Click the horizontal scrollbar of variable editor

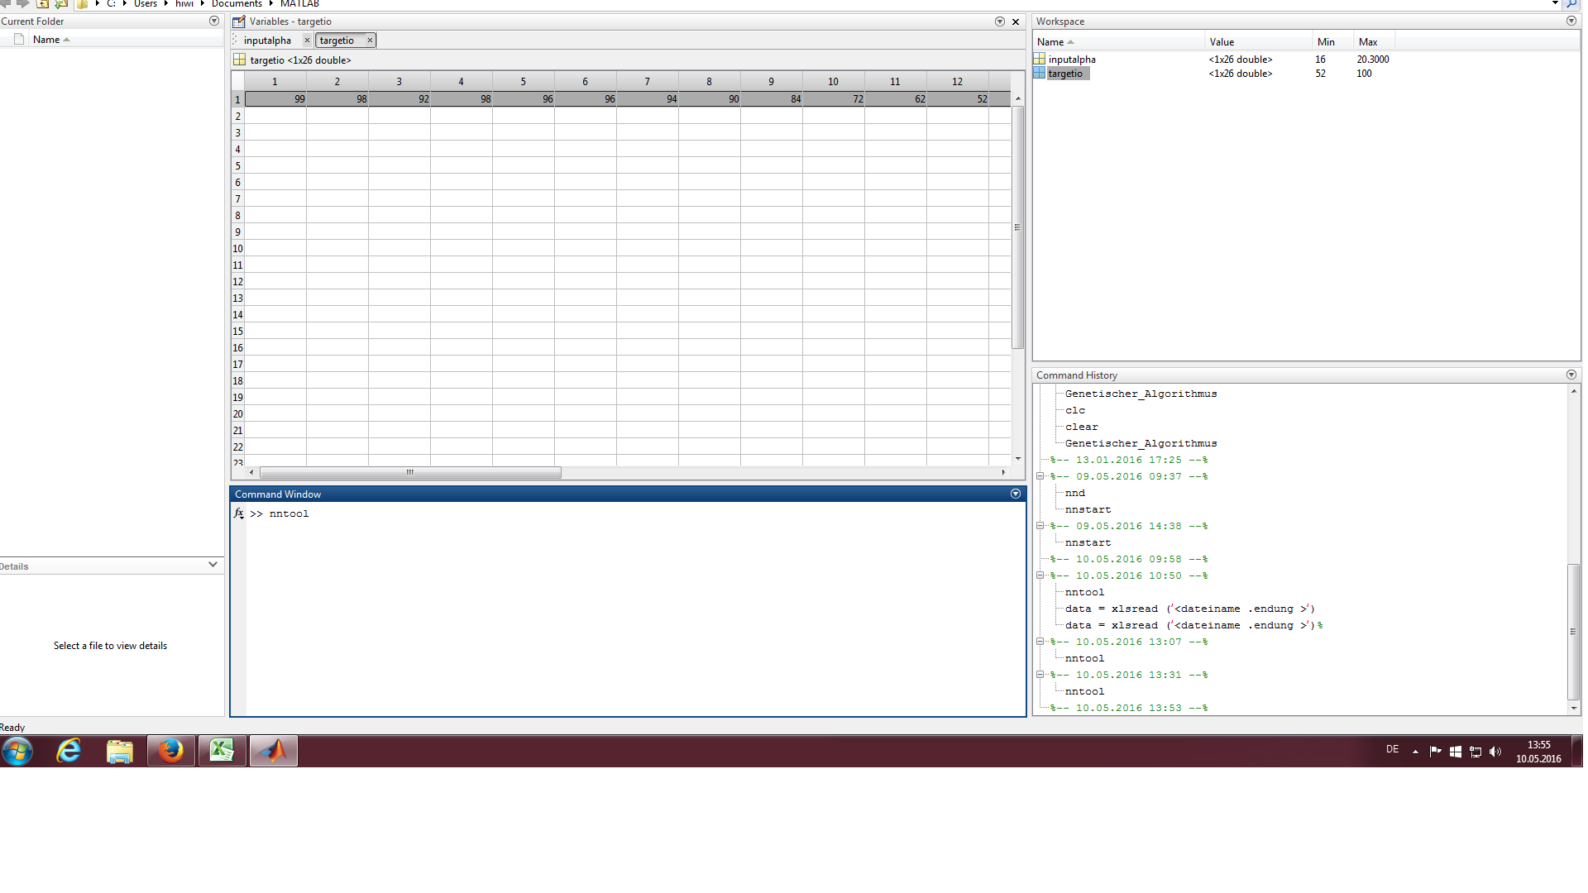[409, 473]
